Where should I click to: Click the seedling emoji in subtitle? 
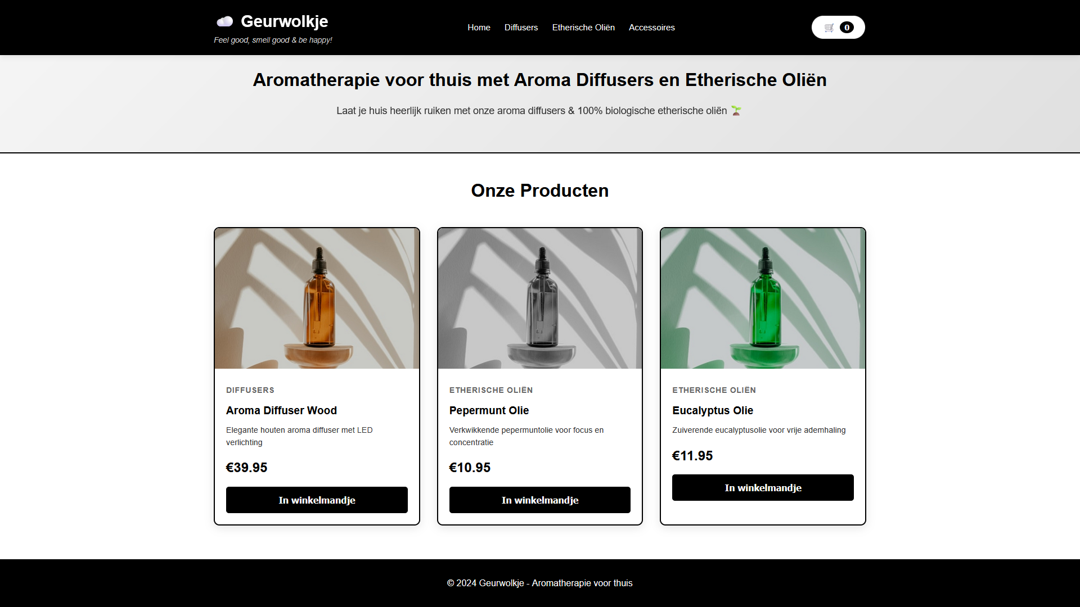(736, 111)
